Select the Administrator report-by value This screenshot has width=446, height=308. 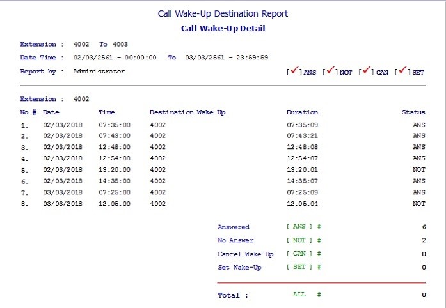tap(99, 72)
